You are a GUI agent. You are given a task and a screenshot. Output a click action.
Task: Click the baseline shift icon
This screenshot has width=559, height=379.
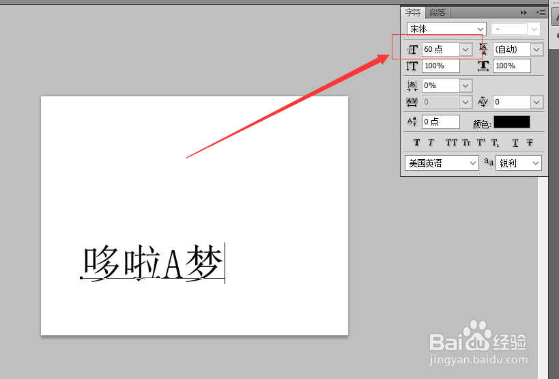(x=412, y=122)
